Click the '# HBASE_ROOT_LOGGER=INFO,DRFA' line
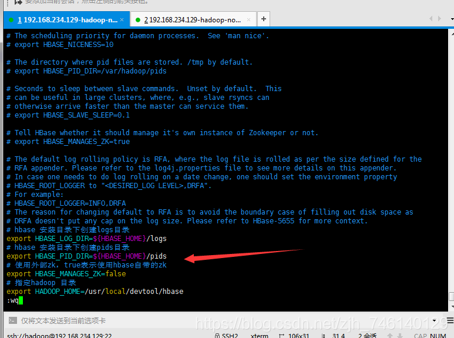Screen dimensions: 454x338 (66, 203)
